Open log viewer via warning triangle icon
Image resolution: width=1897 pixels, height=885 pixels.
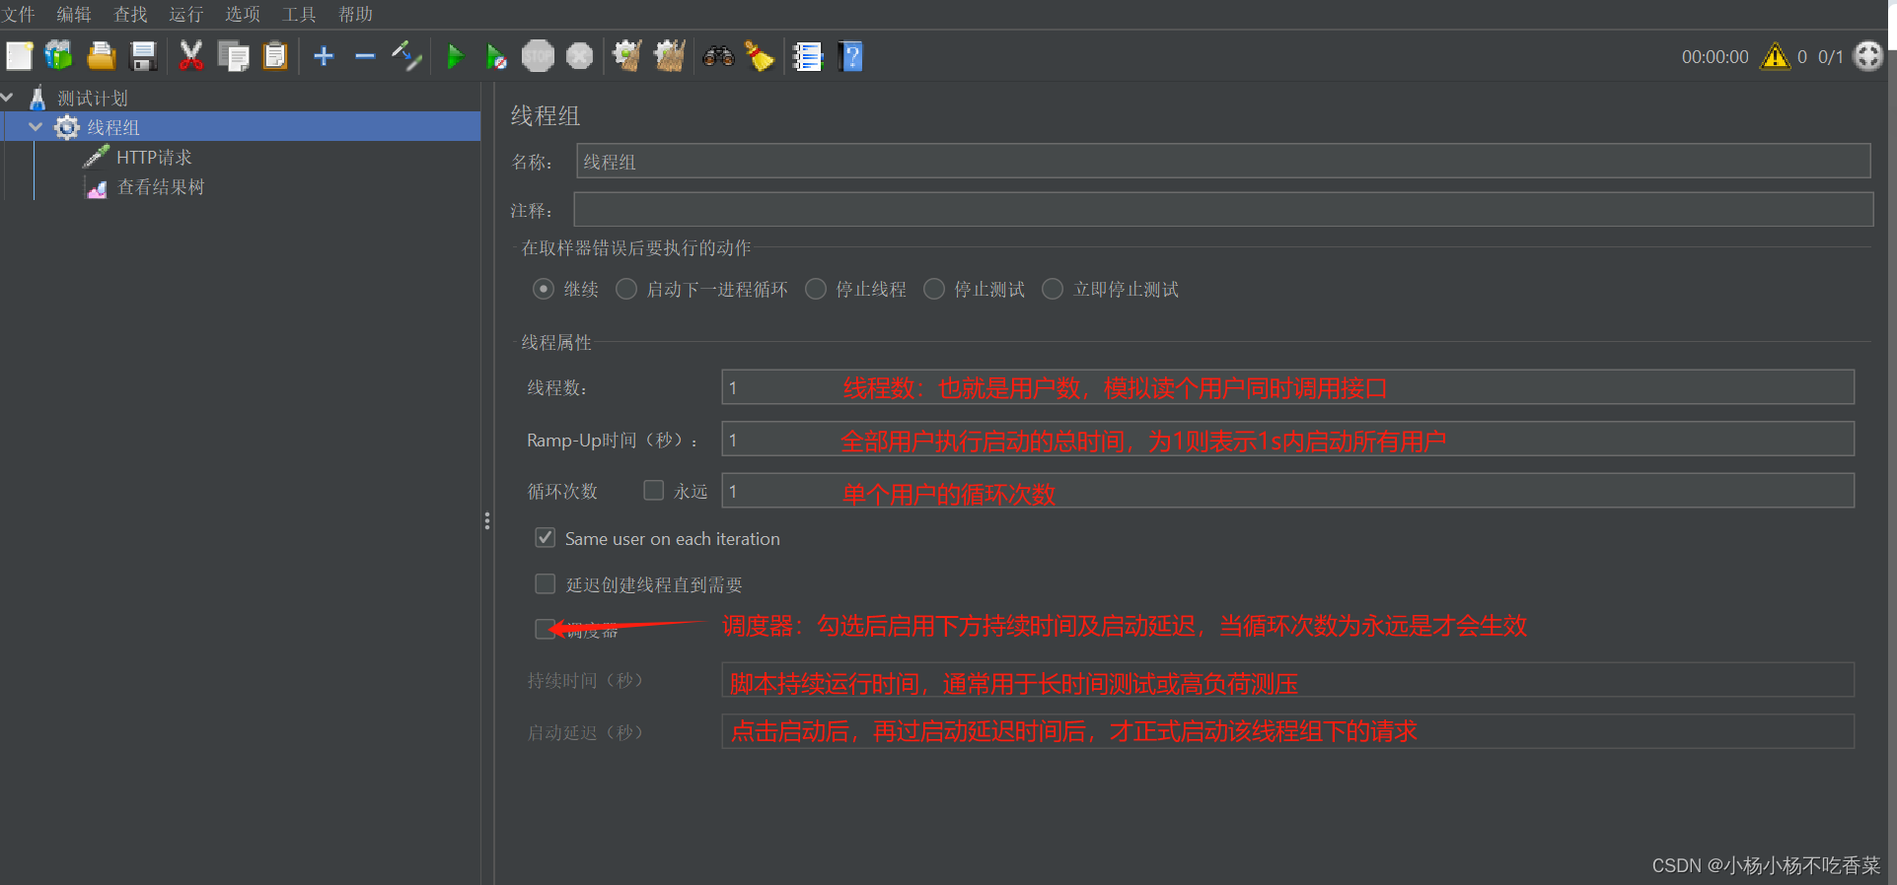click(1775, 56)
